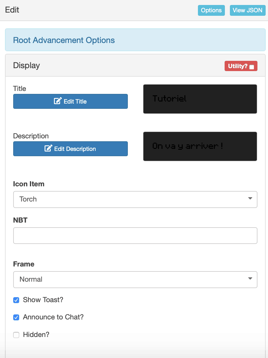Click the NBT input field
The height and width of the screenshot is (358, 268).
click(135, 236)
